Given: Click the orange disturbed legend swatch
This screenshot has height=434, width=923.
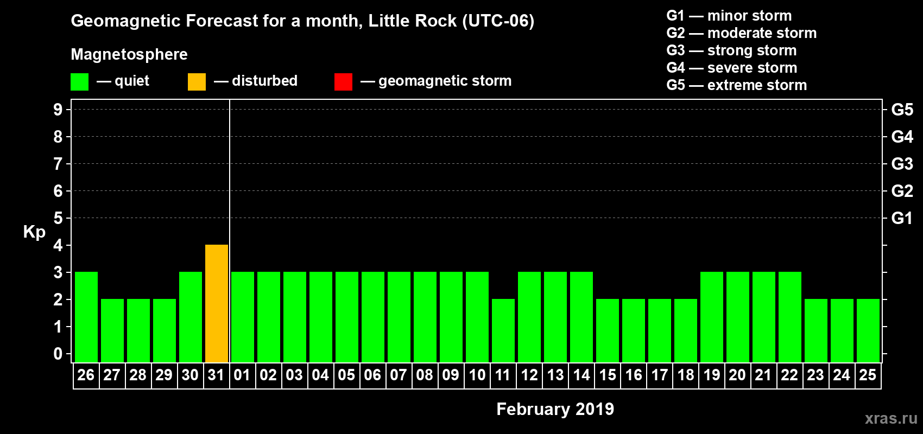Looking at the screenshot, I should point(197,82).
